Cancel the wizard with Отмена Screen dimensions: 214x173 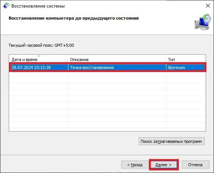tap(195, 165)
